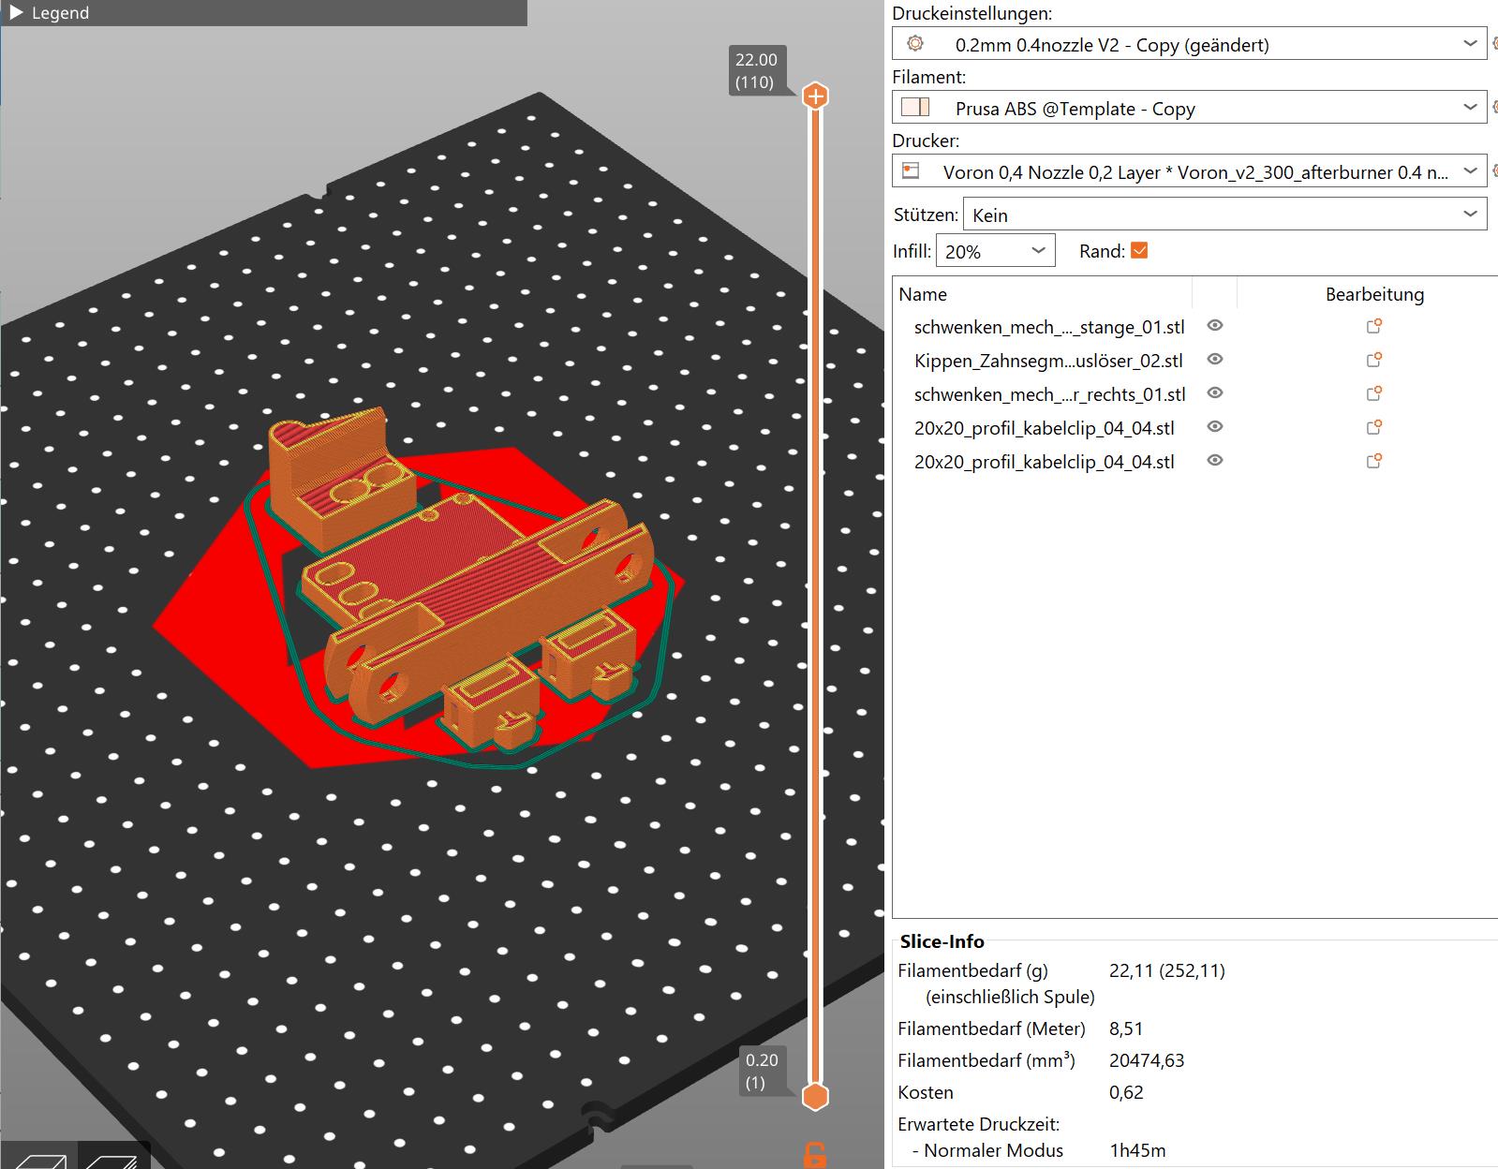This screenshot has width=1498, height=1169.
Task: Edit settings of schwenken_mech_...r_rechts_01.stl
Action: click(x=1374, y=393)
